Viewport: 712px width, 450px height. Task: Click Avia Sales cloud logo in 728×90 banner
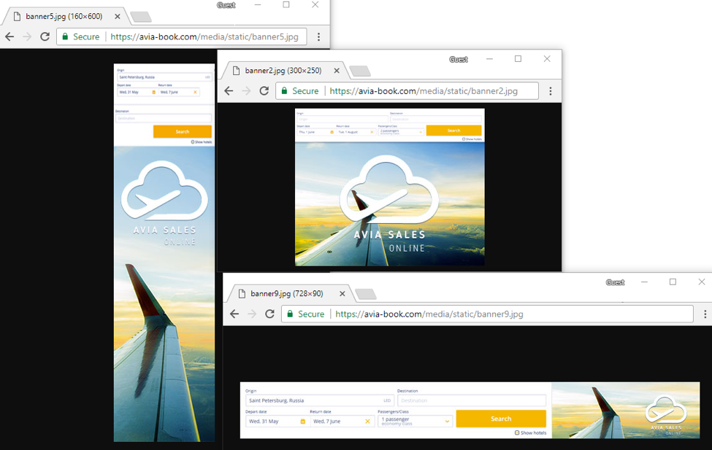(666, 410)
